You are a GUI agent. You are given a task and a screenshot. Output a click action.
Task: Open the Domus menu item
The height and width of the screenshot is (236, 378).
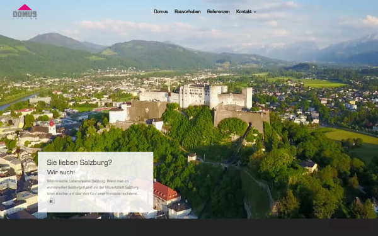pyautogui.click(x=161, y=11)
